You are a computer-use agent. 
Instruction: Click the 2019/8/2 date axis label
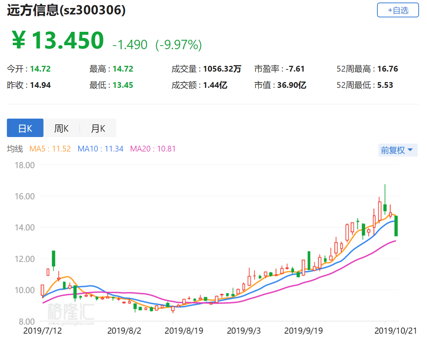click(124, 331)
